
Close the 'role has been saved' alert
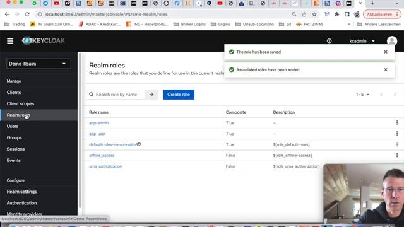[x=386, y=52]
